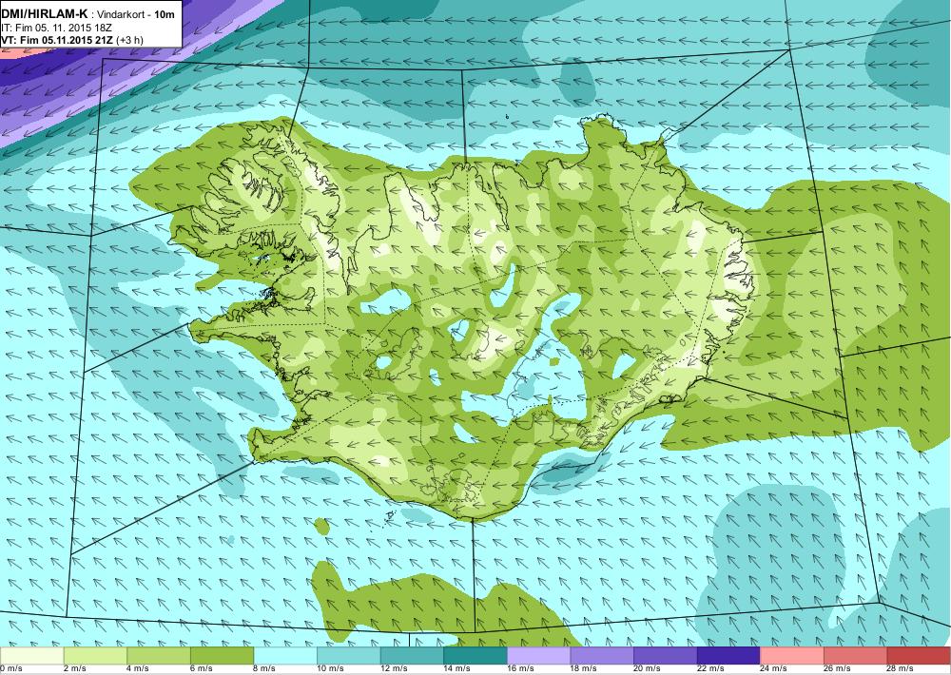Click the 12 m/s teal legend swatch
This screenshot has height=675, width=951.
[x=412, y=656]
